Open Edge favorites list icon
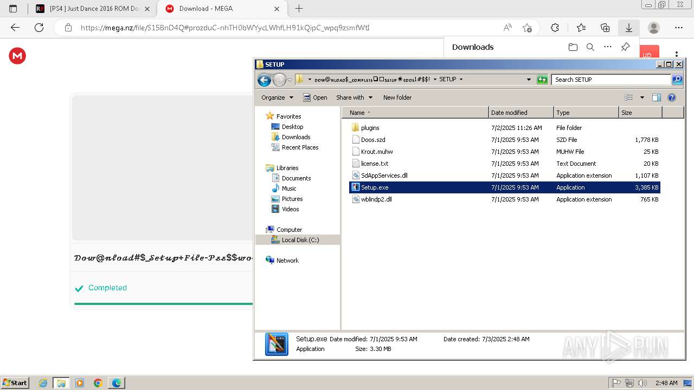 click(581, 28)
